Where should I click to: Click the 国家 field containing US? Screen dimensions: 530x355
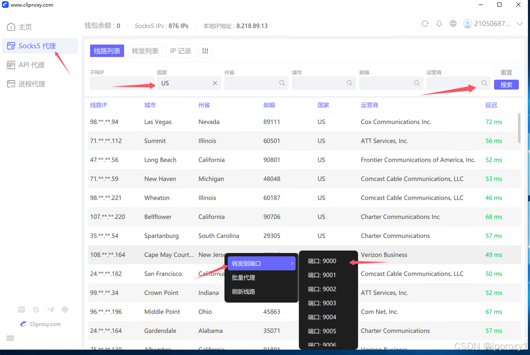[189, 83]
